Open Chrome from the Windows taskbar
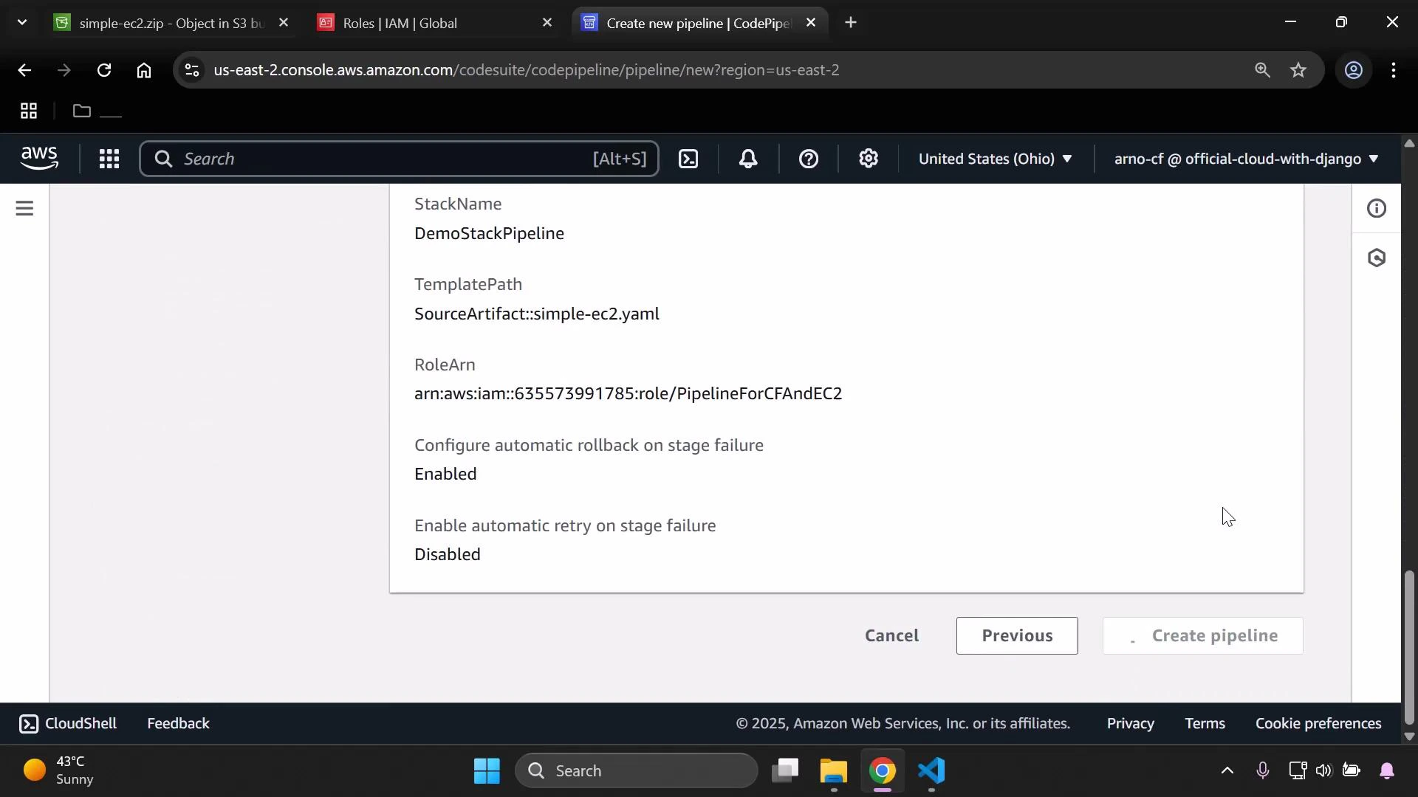 coord(883,772)
